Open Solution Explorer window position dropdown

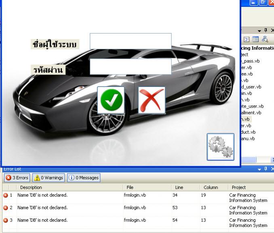259,31
